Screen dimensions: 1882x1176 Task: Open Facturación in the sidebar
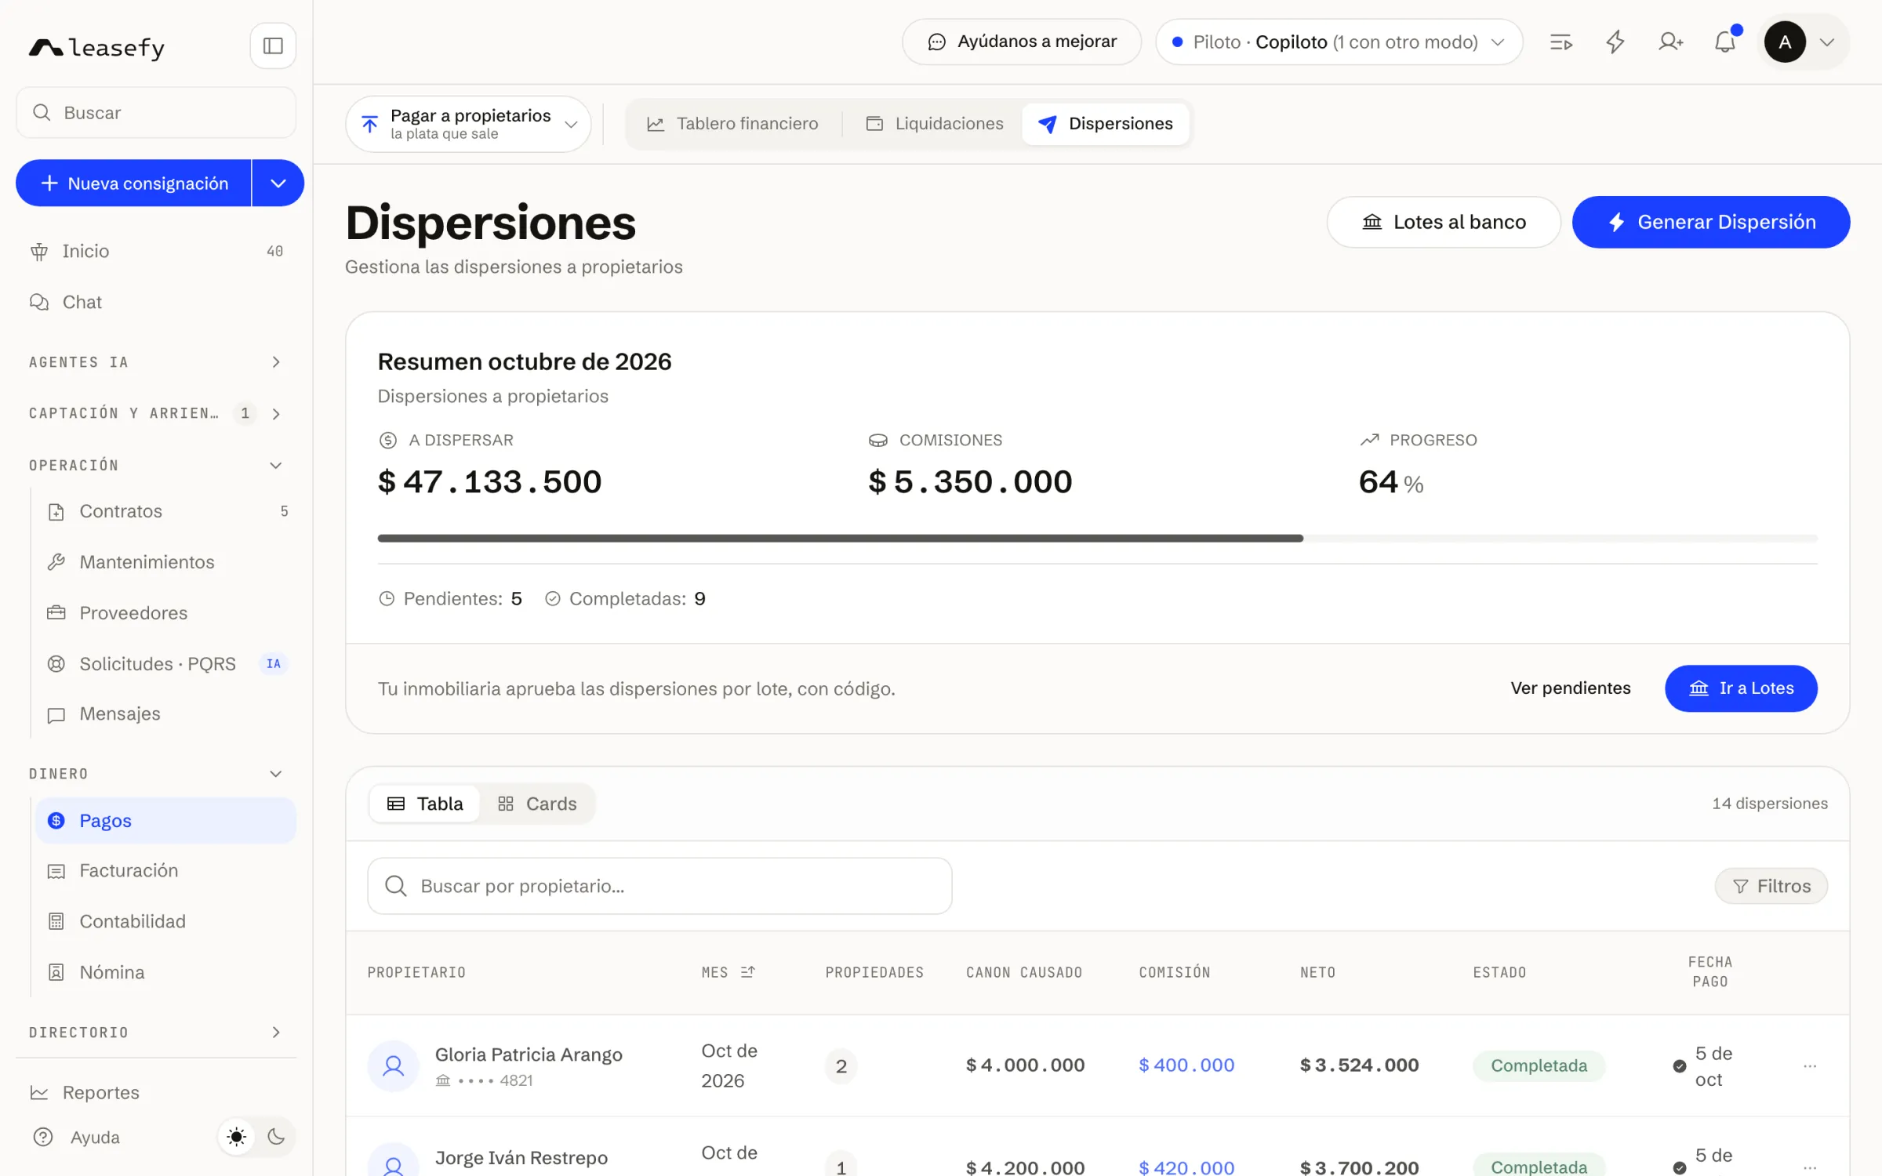[166, 871]
